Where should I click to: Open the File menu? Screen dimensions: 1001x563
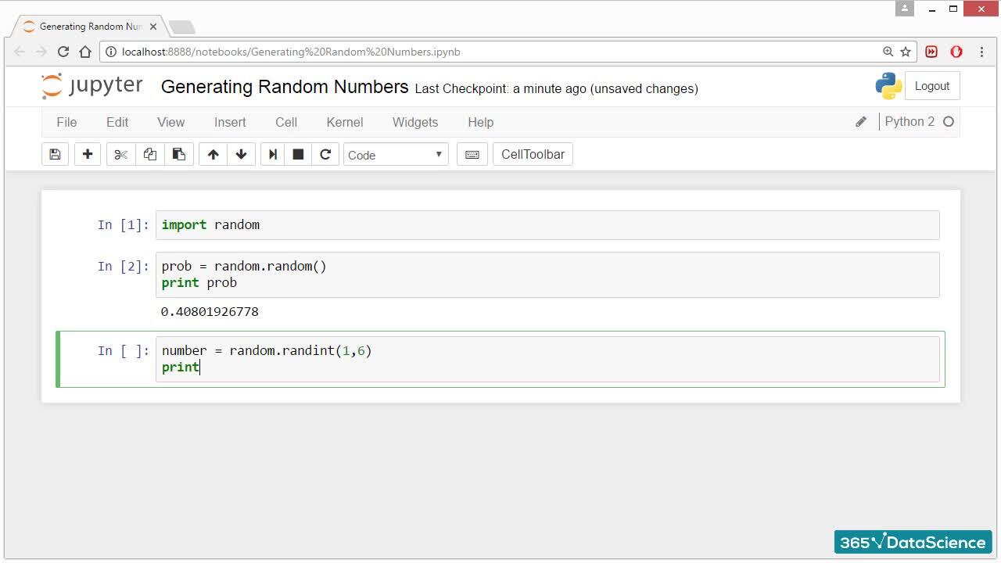tap(66, 122)
